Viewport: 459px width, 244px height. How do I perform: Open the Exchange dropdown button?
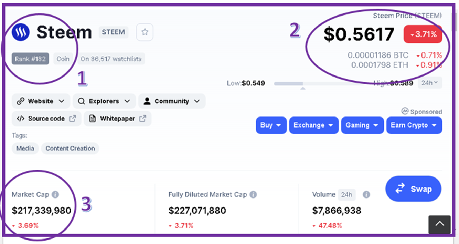[x=314, y=125]
